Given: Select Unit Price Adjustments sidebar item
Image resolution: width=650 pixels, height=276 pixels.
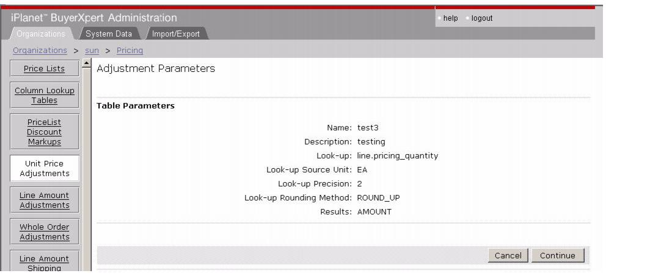Looking at the screenshot, I should 45,169.
